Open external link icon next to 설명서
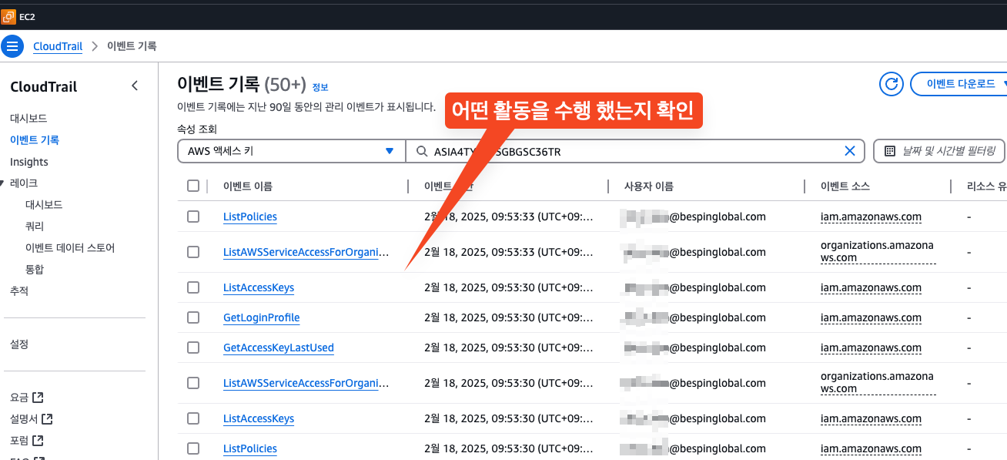1007x460 pixels. (x=47, y=419)
